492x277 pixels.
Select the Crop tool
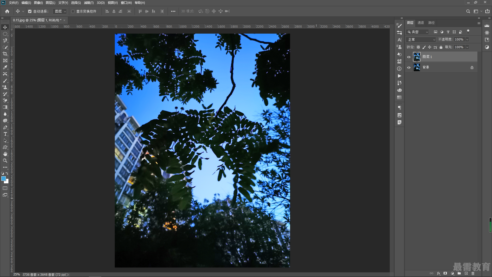click(5, 54)
